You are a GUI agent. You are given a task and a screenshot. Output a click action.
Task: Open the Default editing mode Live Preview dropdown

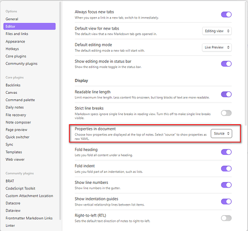tap(217, 47)
